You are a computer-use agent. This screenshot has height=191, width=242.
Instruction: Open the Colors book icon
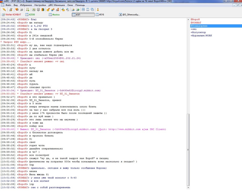click(43, 10)
